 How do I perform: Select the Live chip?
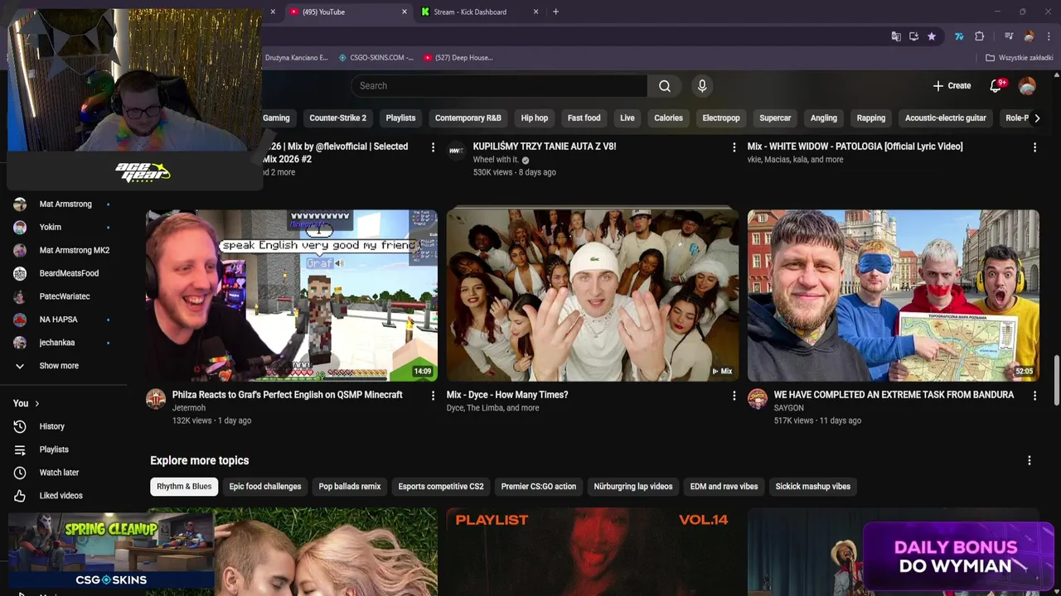click(627, 118)
